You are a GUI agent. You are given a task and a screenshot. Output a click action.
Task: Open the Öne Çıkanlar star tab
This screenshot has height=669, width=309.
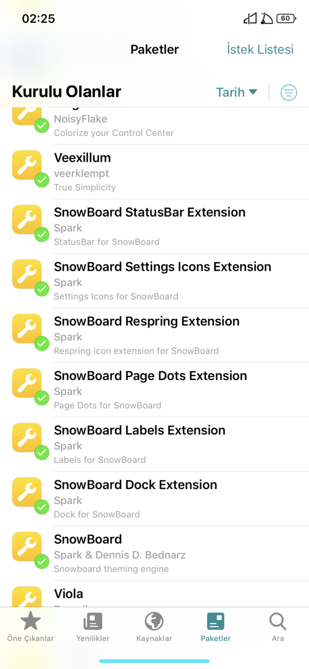click(x=30, y=627)
